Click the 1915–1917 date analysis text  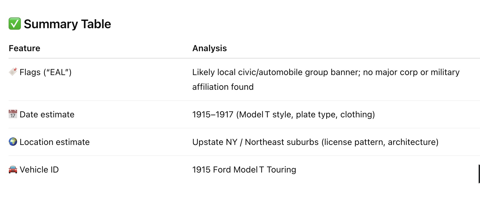(284, 114)
